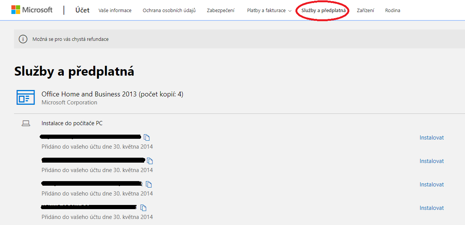Click Instalovat for the third key
The width and height of the screenshot is (465, 225).
[432, 185]
